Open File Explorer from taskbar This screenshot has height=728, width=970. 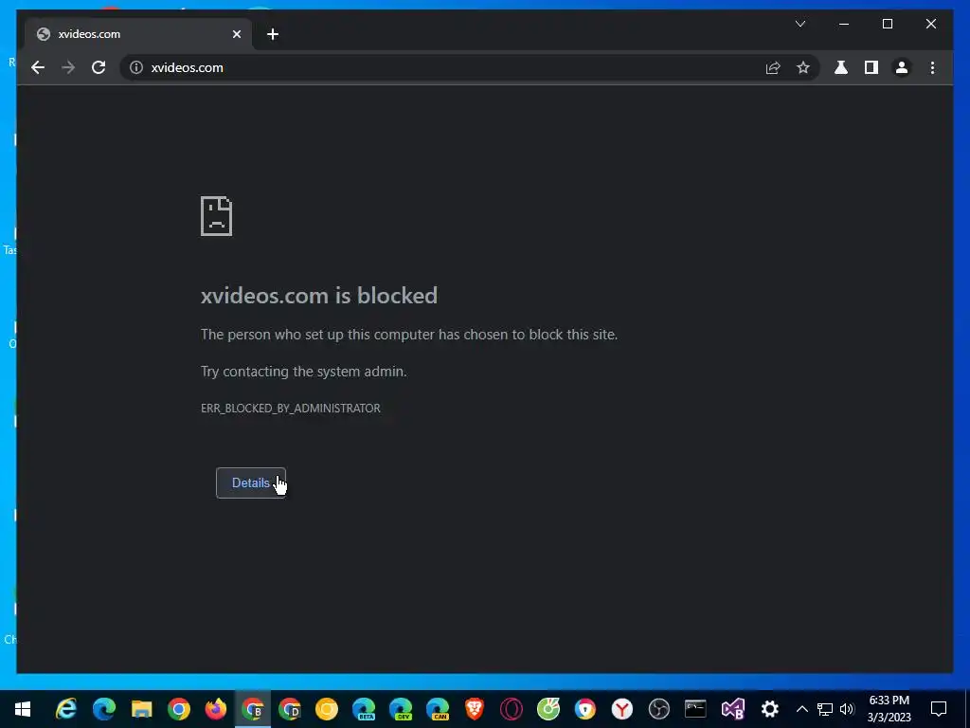point(142,709)
